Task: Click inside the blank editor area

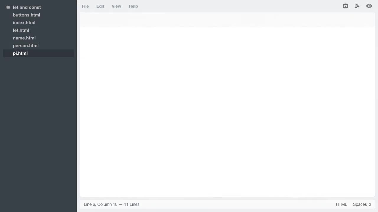Action: pos(227,112)
